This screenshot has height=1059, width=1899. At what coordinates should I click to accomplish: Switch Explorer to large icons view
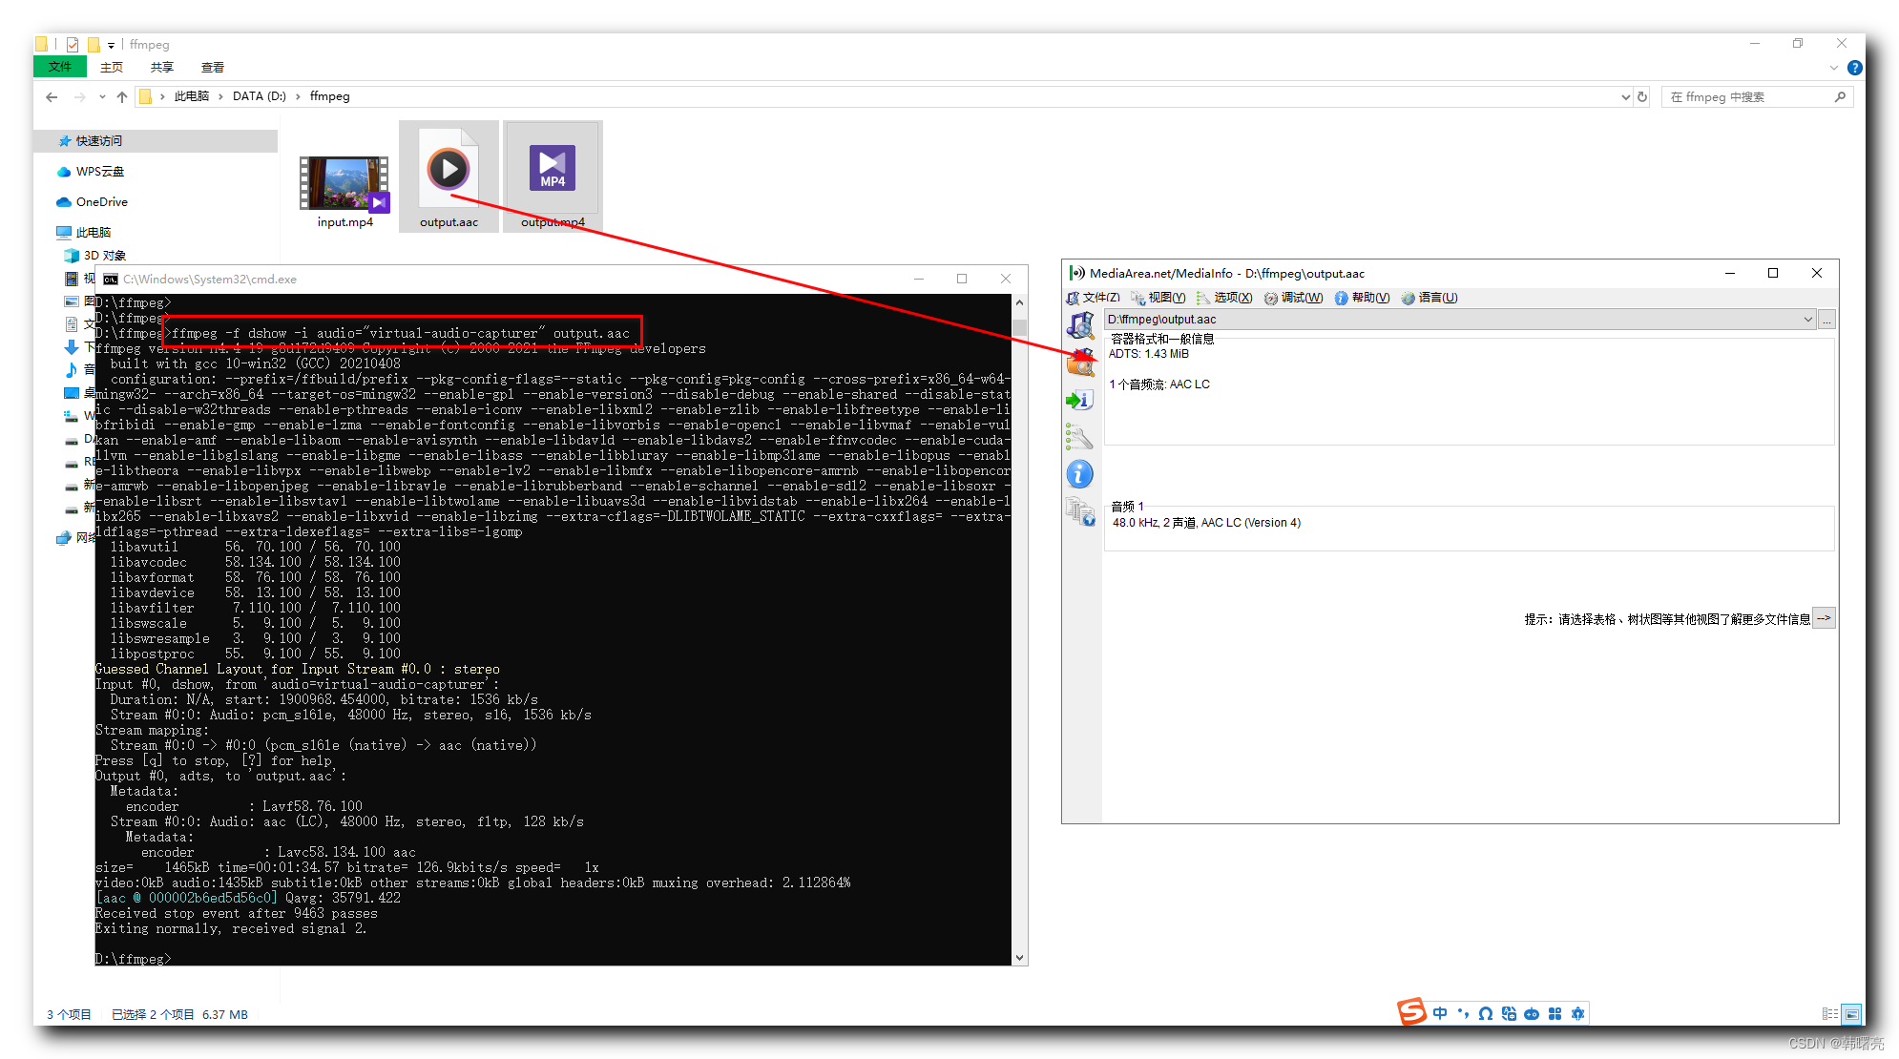click(x=1851, y=1013)
